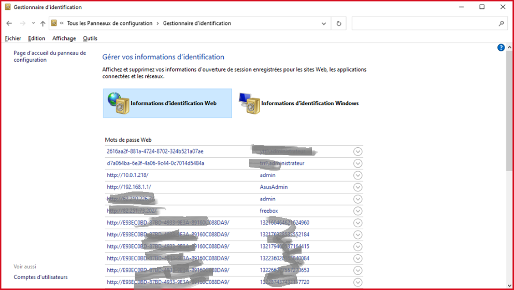
Task: Click 'Gestionnaire d'identification' breadcrumb
Action: pos(197,23)
